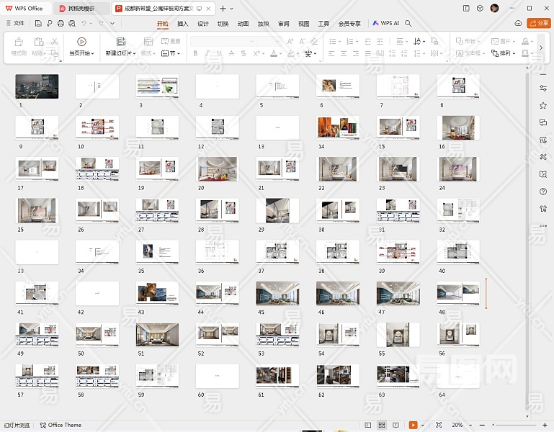Screen dimensions: 554x432
Task: Click the WPS AI button
Action: click(386, 24)
